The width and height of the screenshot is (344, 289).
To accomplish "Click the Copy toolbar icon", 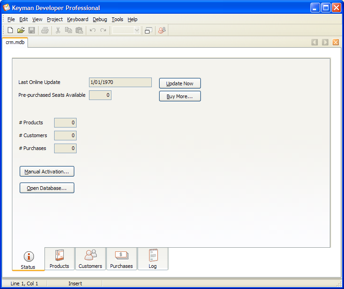I will click(x=68, y=30).
